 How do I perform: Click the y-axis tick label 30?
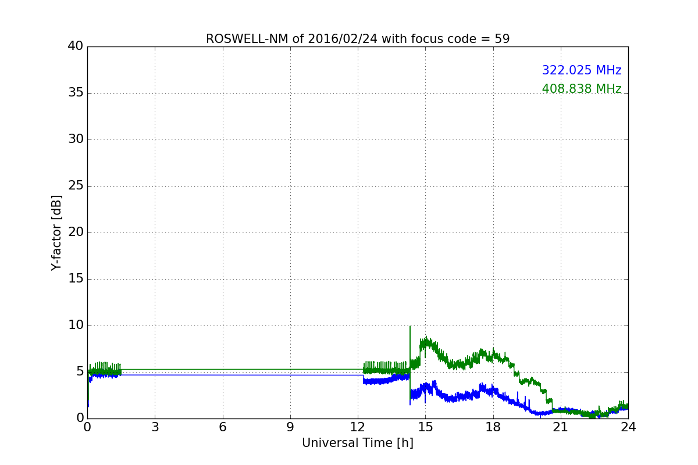pos(76,139)
